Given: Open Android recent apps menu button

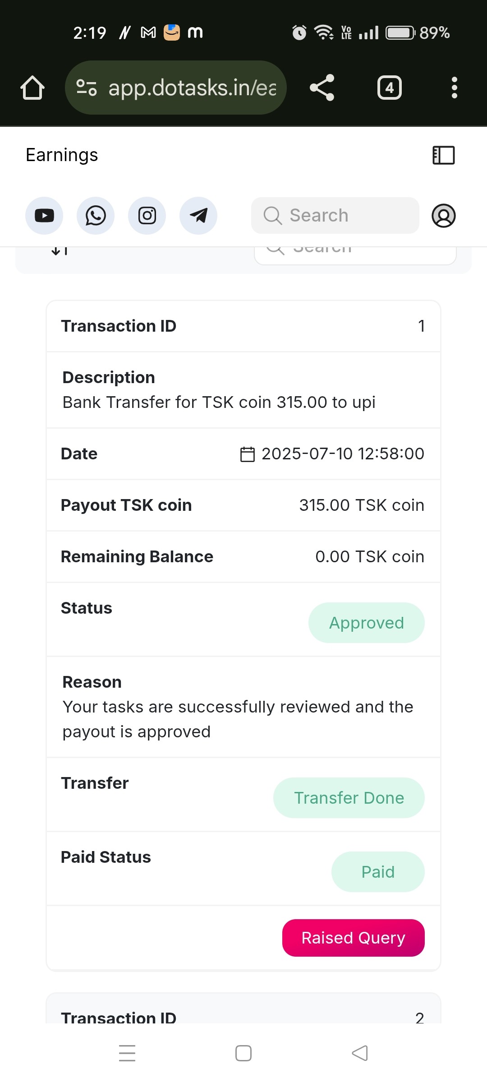Looking at the screenshot, I should point(127,1053).
